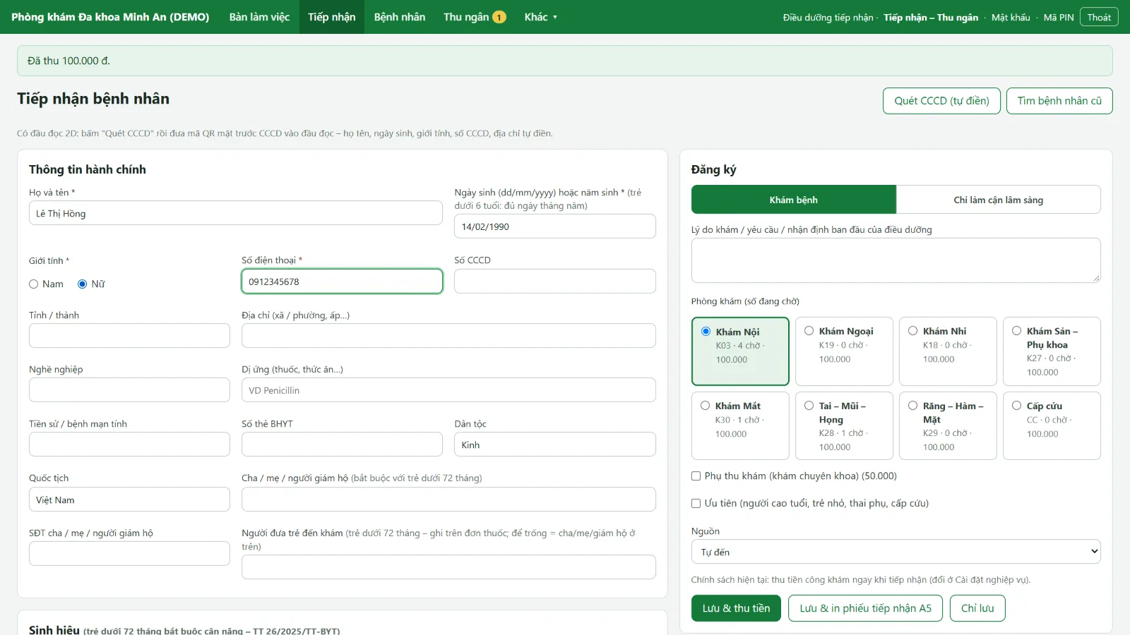Viewport: 1130px width, 635px height.
Task: Focus the Dân tộc field showing Kinh
Action: [x=555, y=445]
